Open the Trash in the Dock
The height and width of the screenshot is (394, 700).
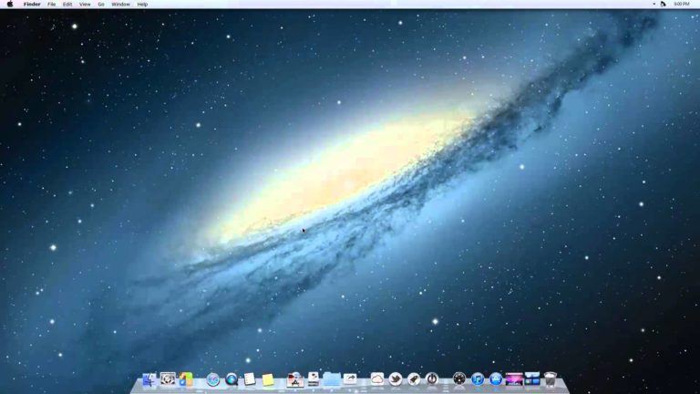(551, 379)
